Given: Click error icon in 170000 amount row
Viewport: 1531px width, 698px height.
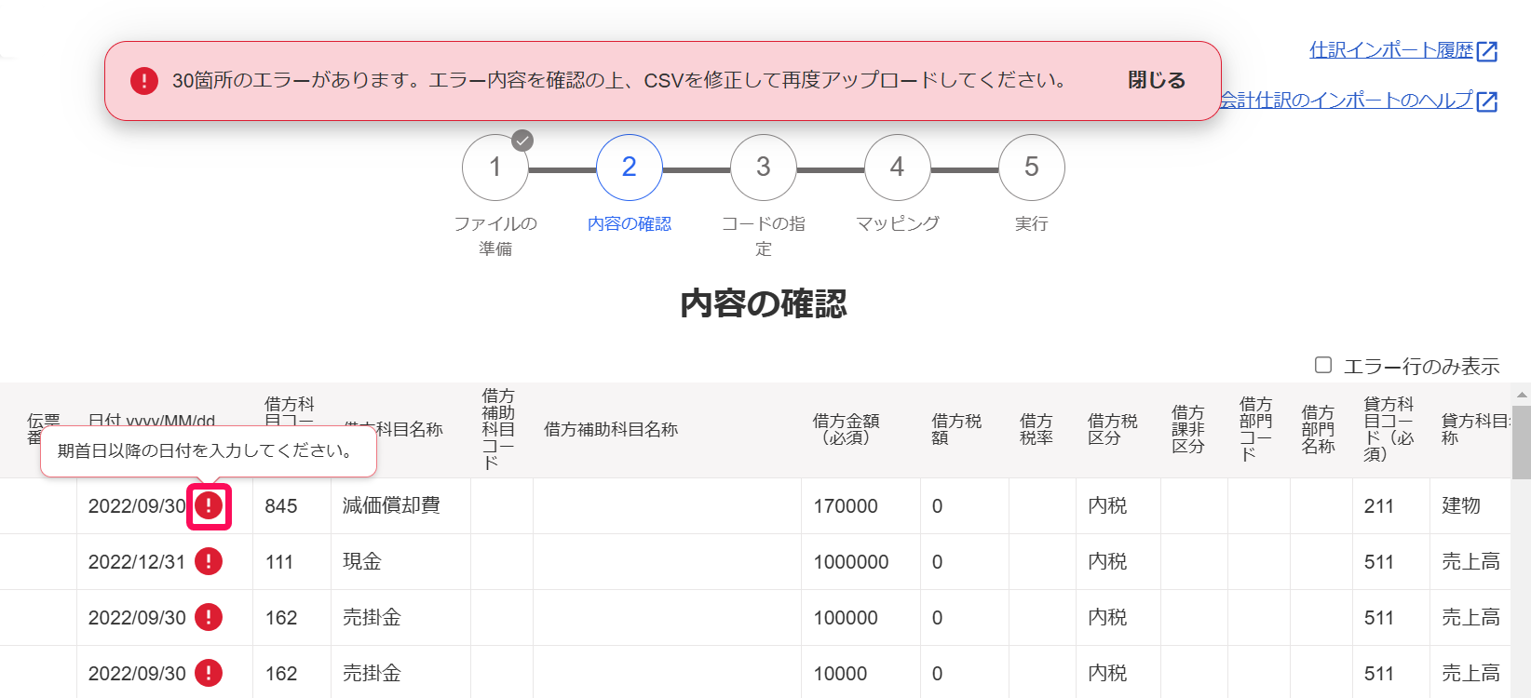Looking at the screenshot, I should [x=209, y=505].
